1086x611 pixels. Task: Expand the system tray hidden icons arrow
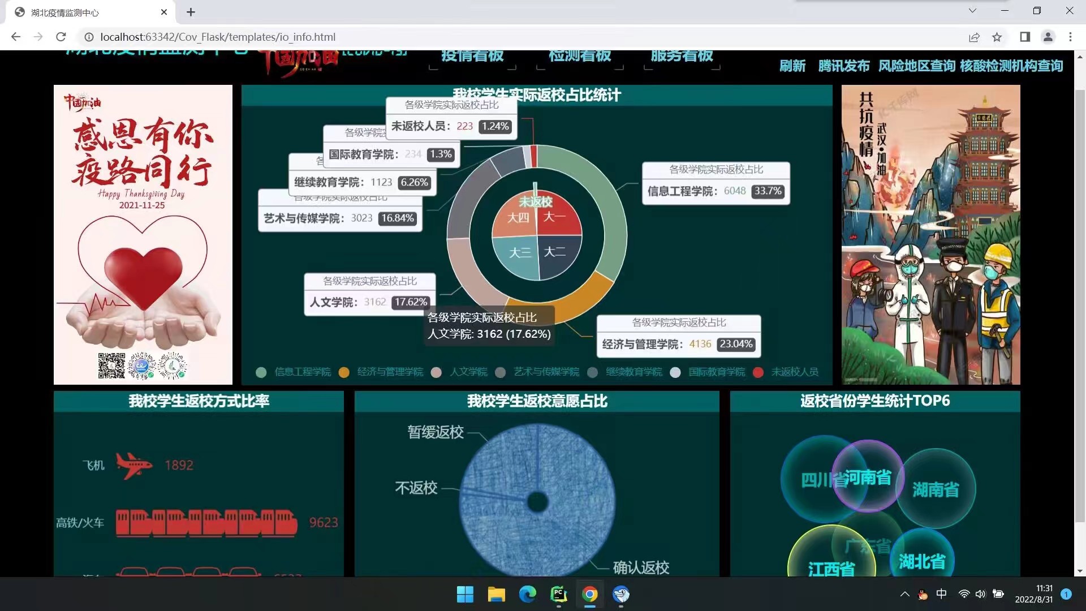[x=904, y=594]
